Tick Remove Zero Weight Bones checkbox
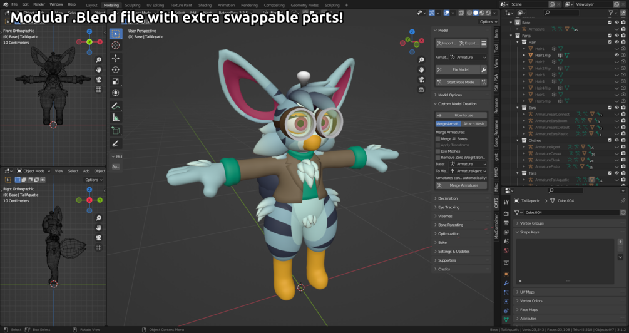Image resolution: width=629 pixels, height=333 pixels. [x=438, y=158]
